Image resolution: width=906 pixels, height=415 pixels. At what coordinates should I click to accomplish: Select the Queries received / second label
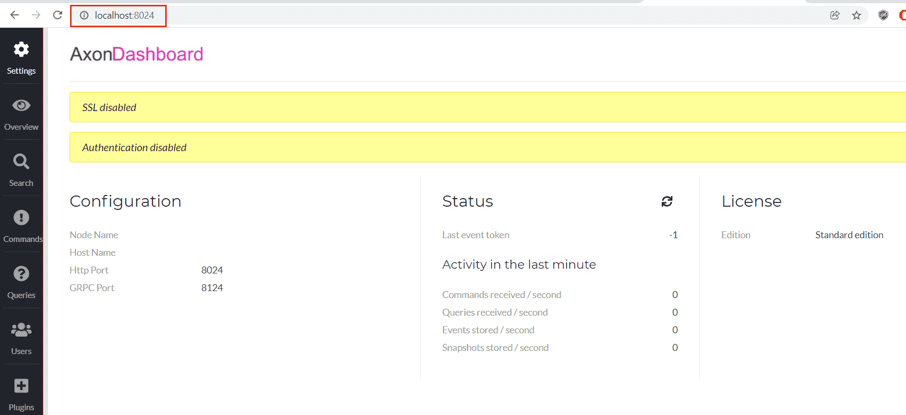click(495, 312)
